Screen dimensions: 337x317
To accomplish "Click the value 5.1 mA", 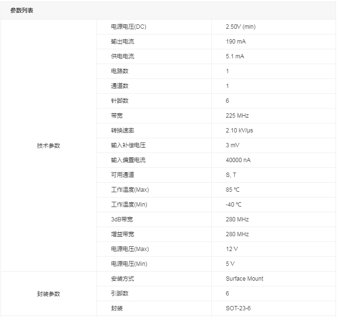I will [x=235, y=56].
